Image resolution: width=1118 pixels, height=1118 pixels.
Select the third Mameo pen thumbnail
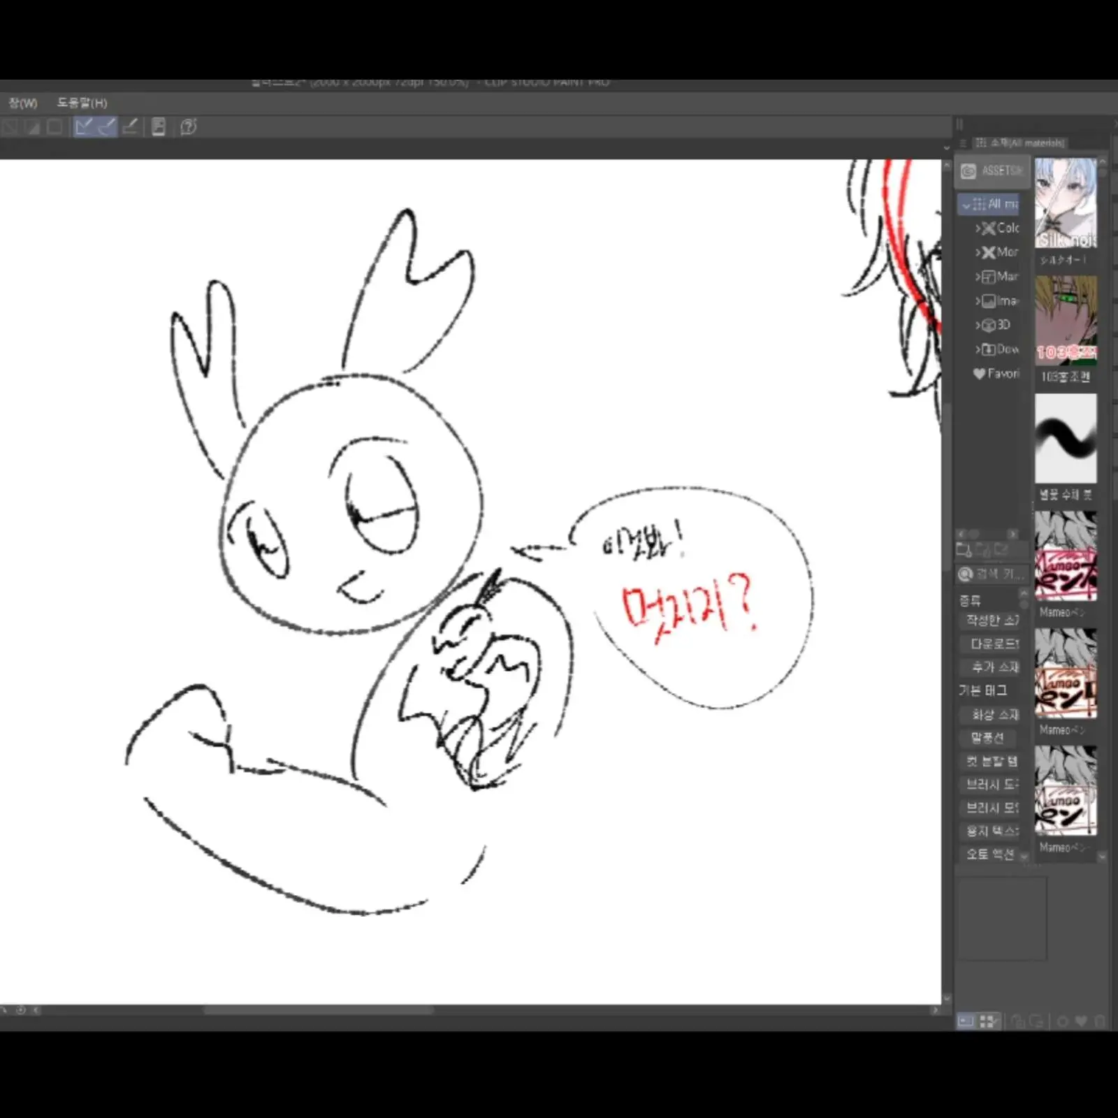[x=1066, y=791]
